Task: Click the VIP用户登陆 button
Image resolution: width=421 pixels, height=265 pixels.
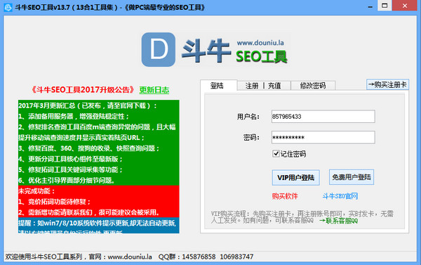Action: coord(295,178)
